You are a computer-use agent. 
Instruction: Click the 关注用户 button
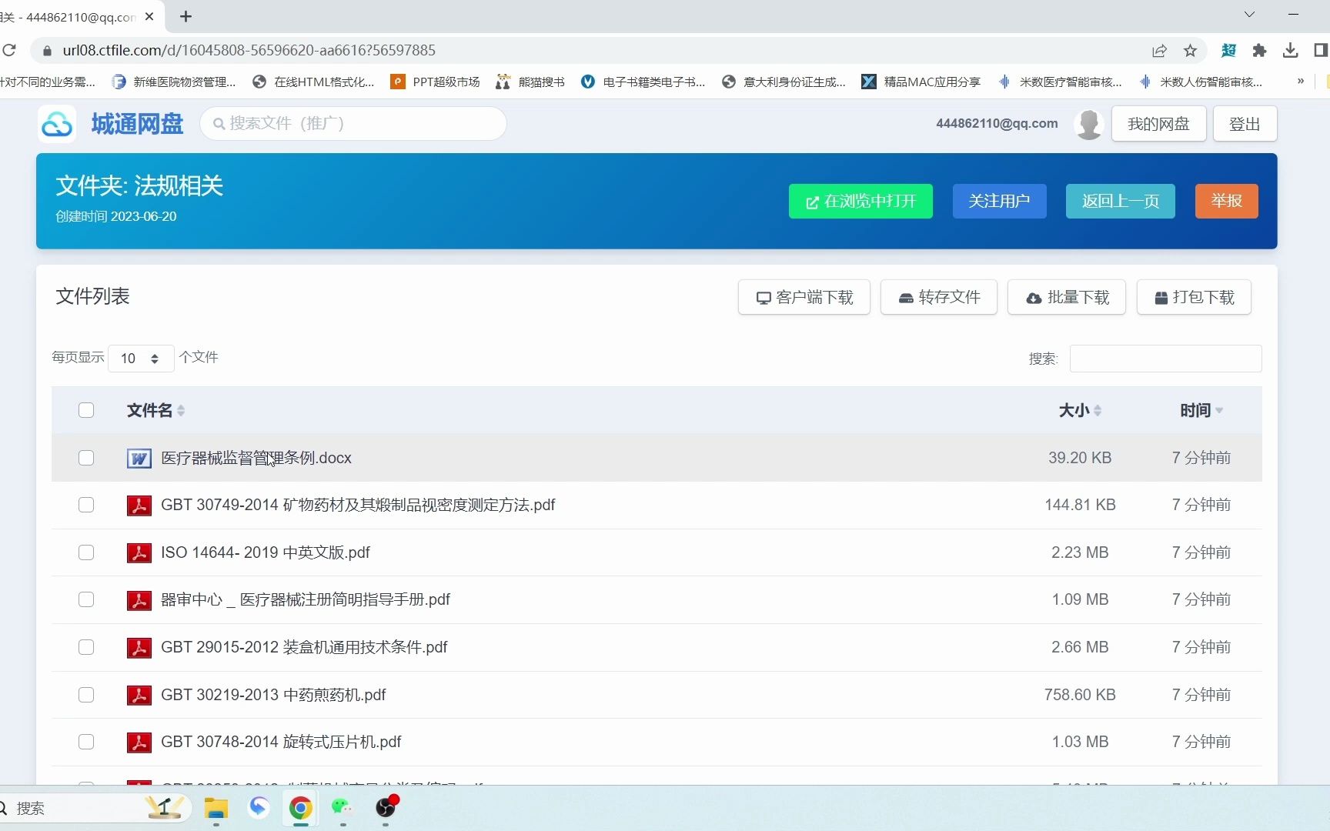(999, 202)
